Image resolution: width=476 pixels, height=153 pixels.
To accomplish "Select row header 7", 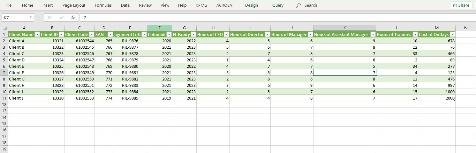I will coord(4,73).
